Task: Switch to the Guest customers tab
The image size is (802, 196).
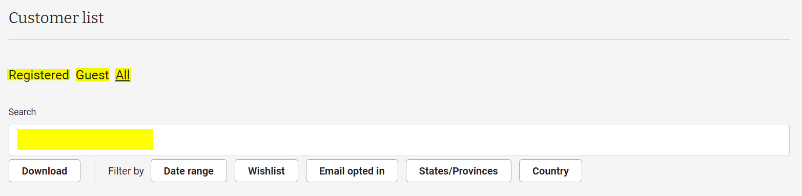Action: 92,75
